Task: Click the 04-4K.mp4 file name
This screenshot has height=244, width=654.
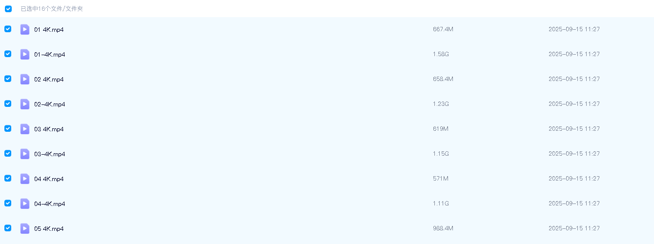Action: point(49,204)
